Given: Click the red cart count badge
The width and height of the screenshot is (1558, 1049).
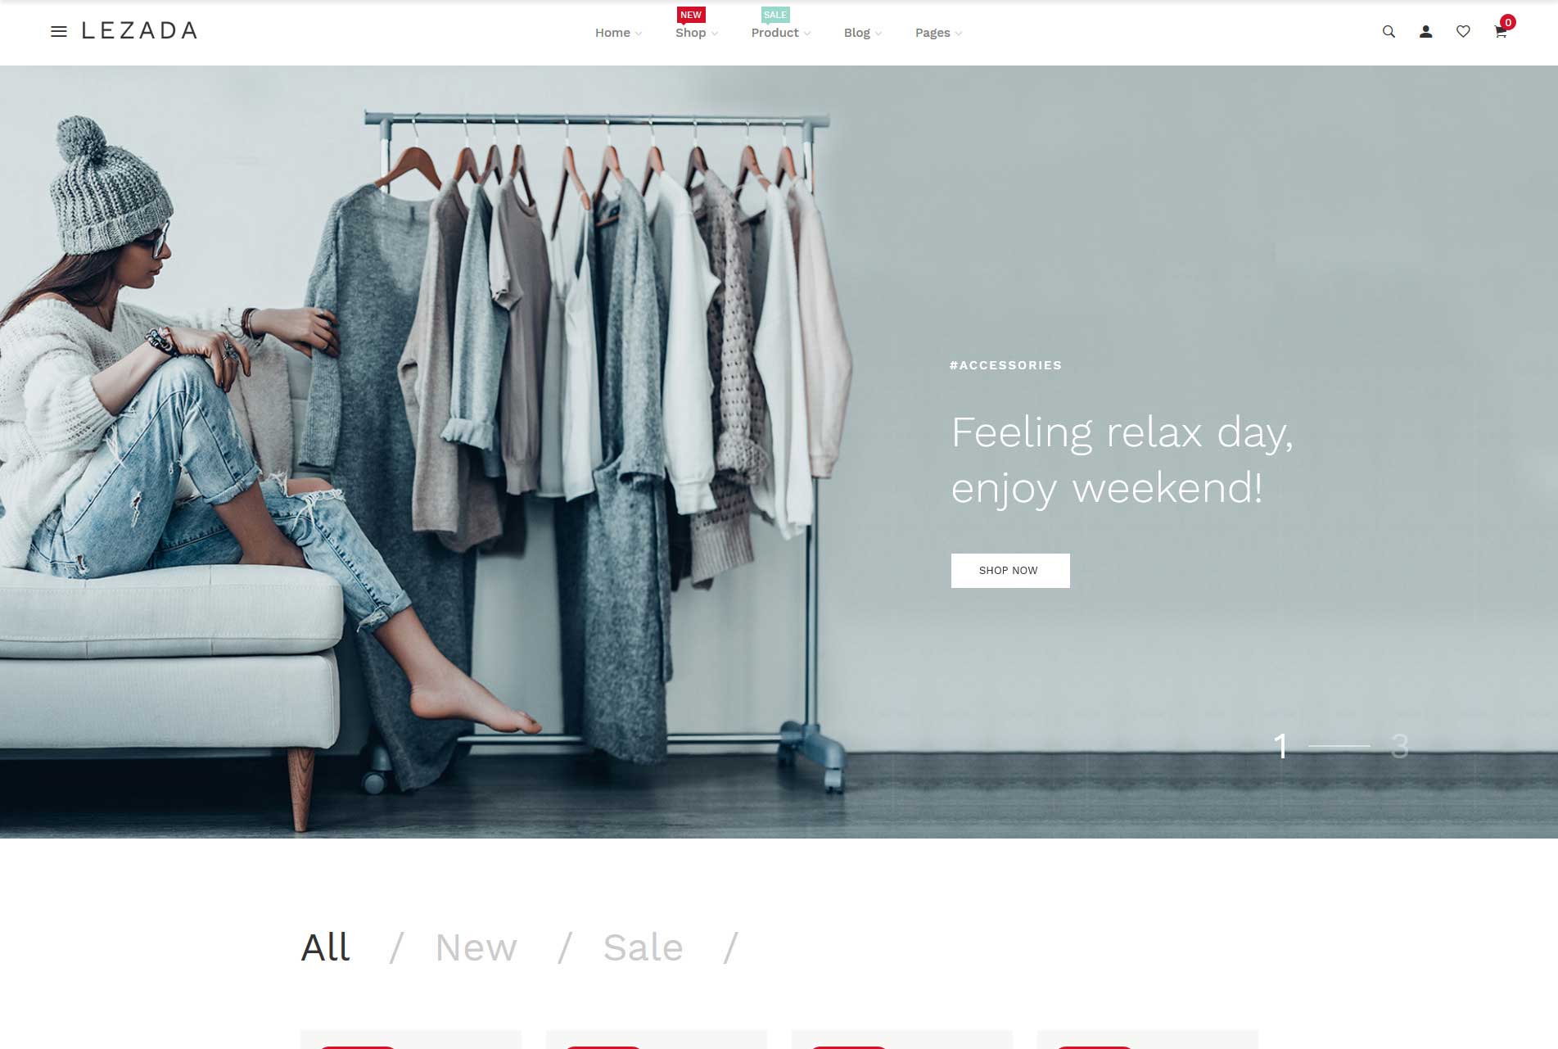Looking at the screenshot, I should coord(1508,22).
